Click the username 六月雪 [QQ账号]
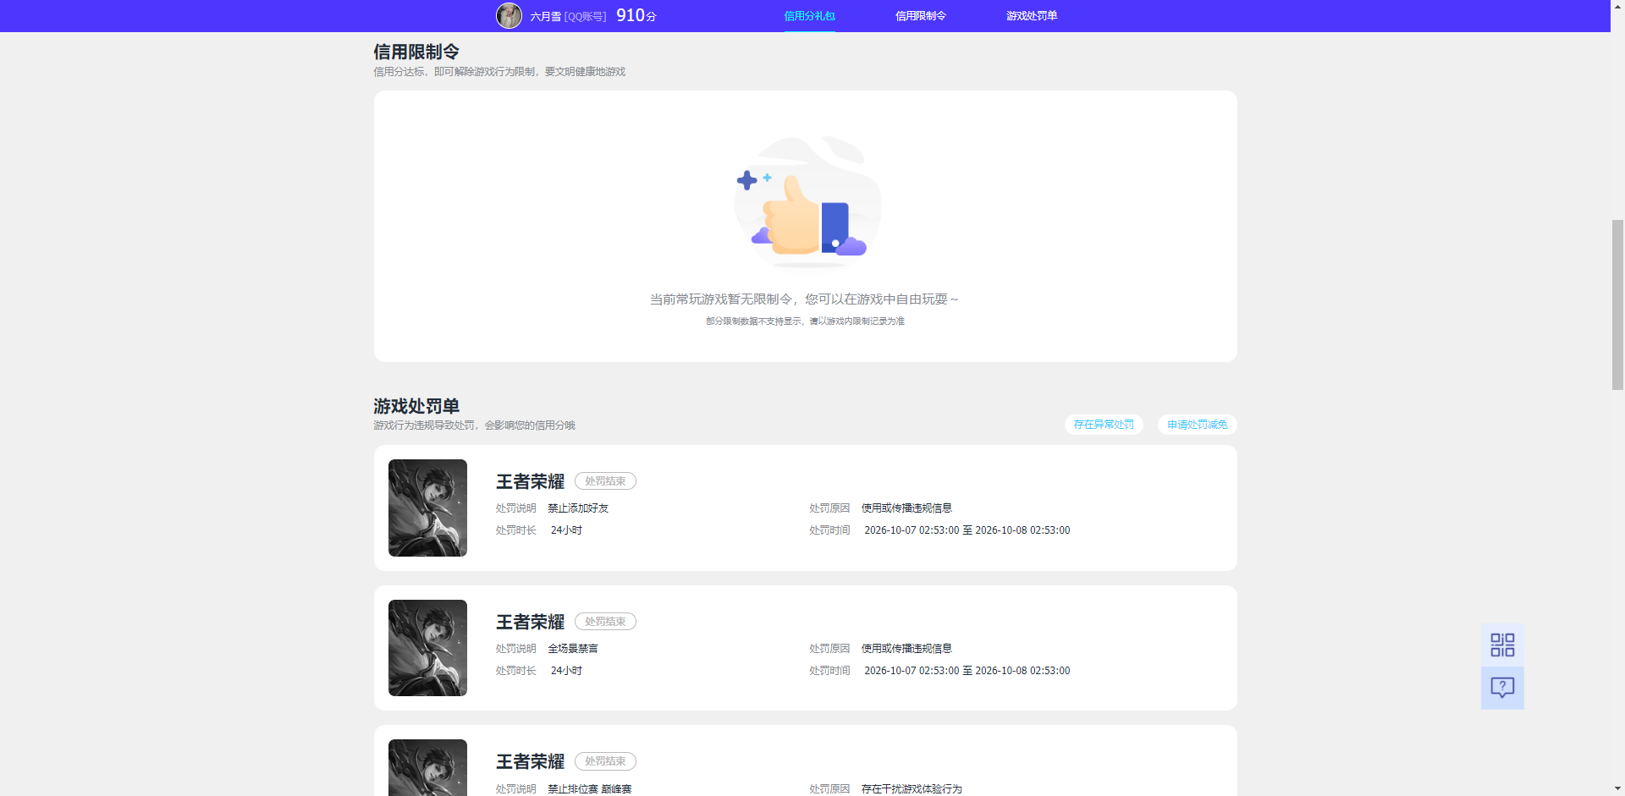The image size is (1625, 796). tap(568, 16)
